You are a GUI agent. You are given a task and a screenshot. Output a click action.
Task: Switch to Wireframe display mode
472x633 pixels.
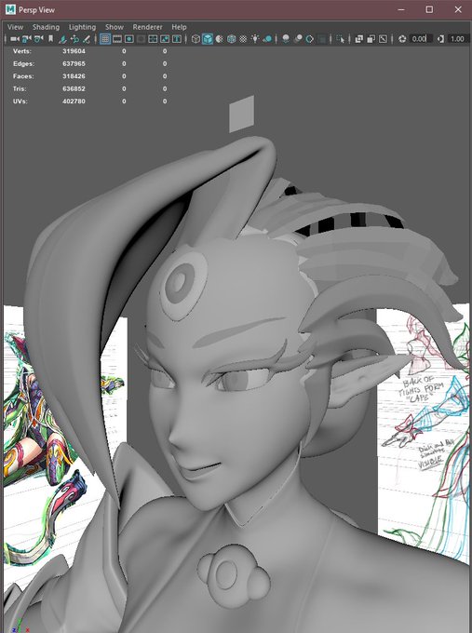pyautogui.click(x=196, y=39)
